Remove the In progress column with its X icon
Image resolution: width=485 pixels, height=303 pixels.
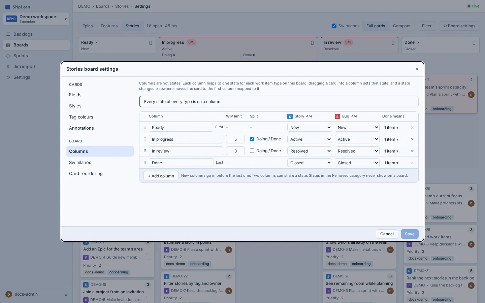pos(412,139)
